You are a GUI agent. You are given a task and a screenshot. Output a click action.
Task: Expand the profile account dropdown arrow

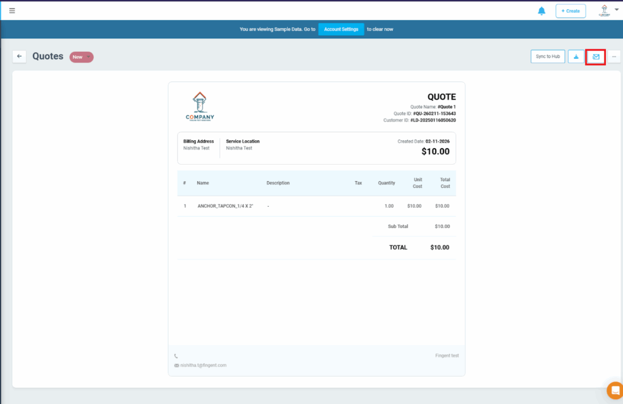click(616, 10)
